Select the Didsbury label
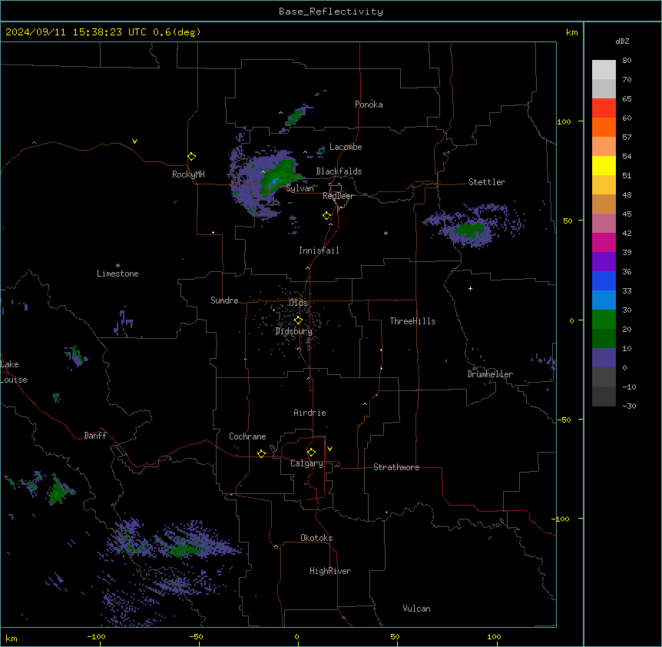 294,331
